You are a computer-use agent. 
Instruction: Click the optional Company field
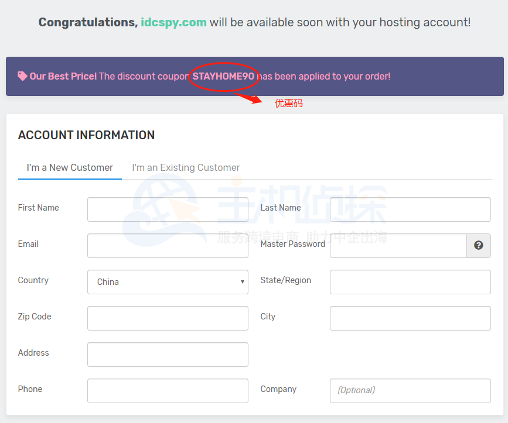click(x=410, y=391)
